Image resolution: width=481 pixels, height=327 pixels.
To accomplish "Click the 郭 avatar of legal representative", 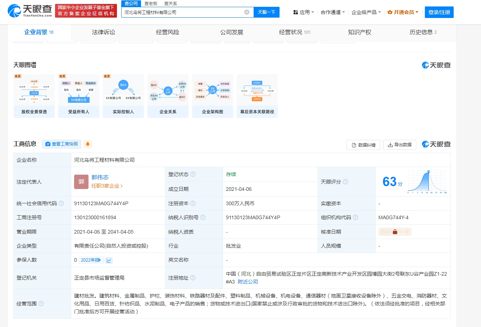I will pos(81,182).
